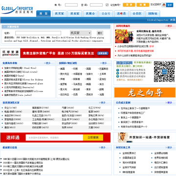Screen dimensions: 176x176
Task: Select the country 美国
Action: point(63,69)
